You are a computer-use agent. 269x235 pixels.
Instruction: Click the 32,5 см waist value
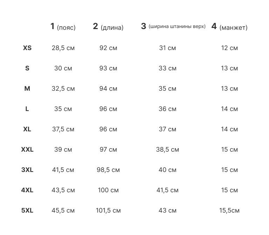(x=63, y=89)
